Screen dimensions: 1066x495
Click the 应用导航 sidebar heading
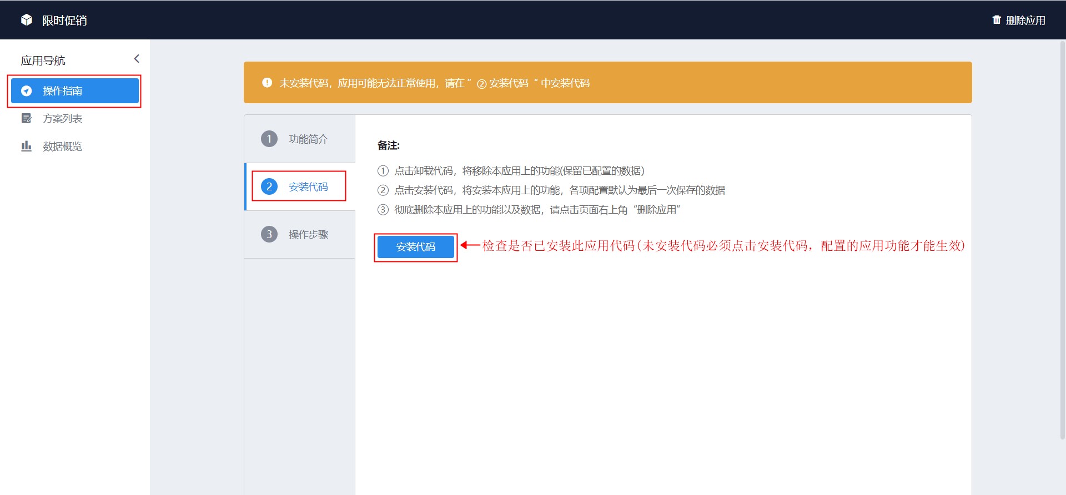coord(43,60)
